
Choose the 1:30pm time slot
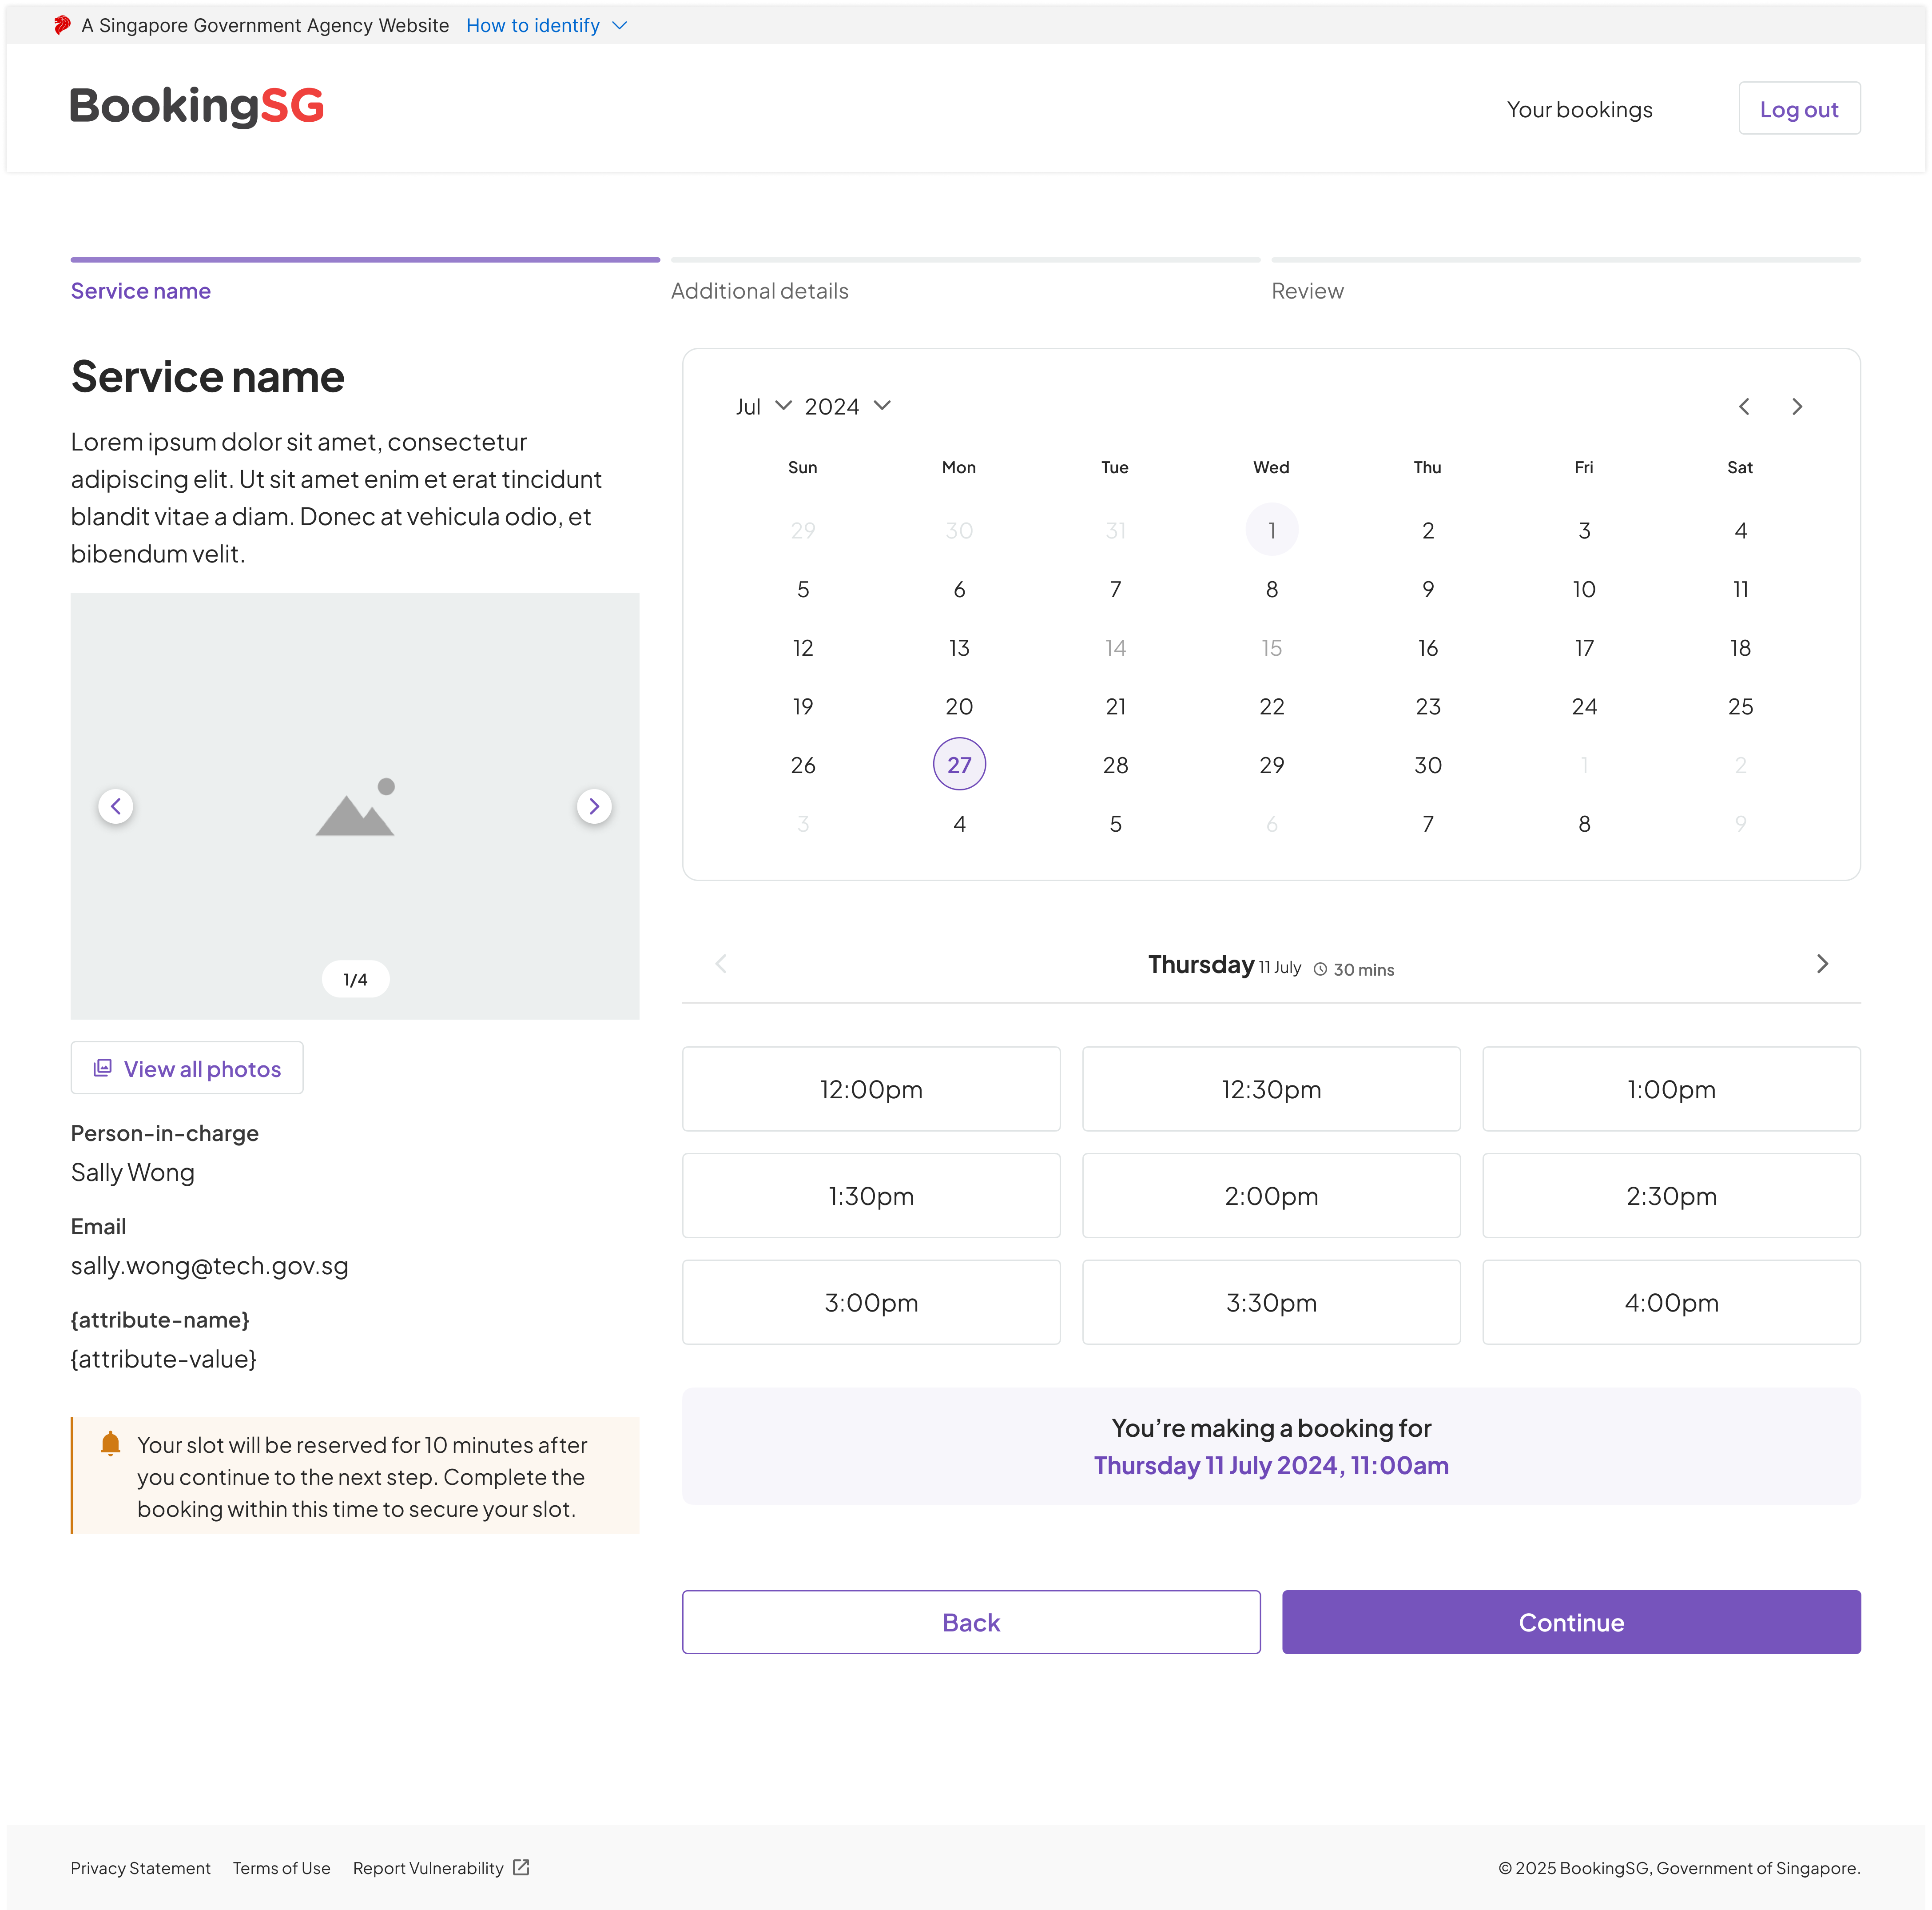pos(871,1196)
